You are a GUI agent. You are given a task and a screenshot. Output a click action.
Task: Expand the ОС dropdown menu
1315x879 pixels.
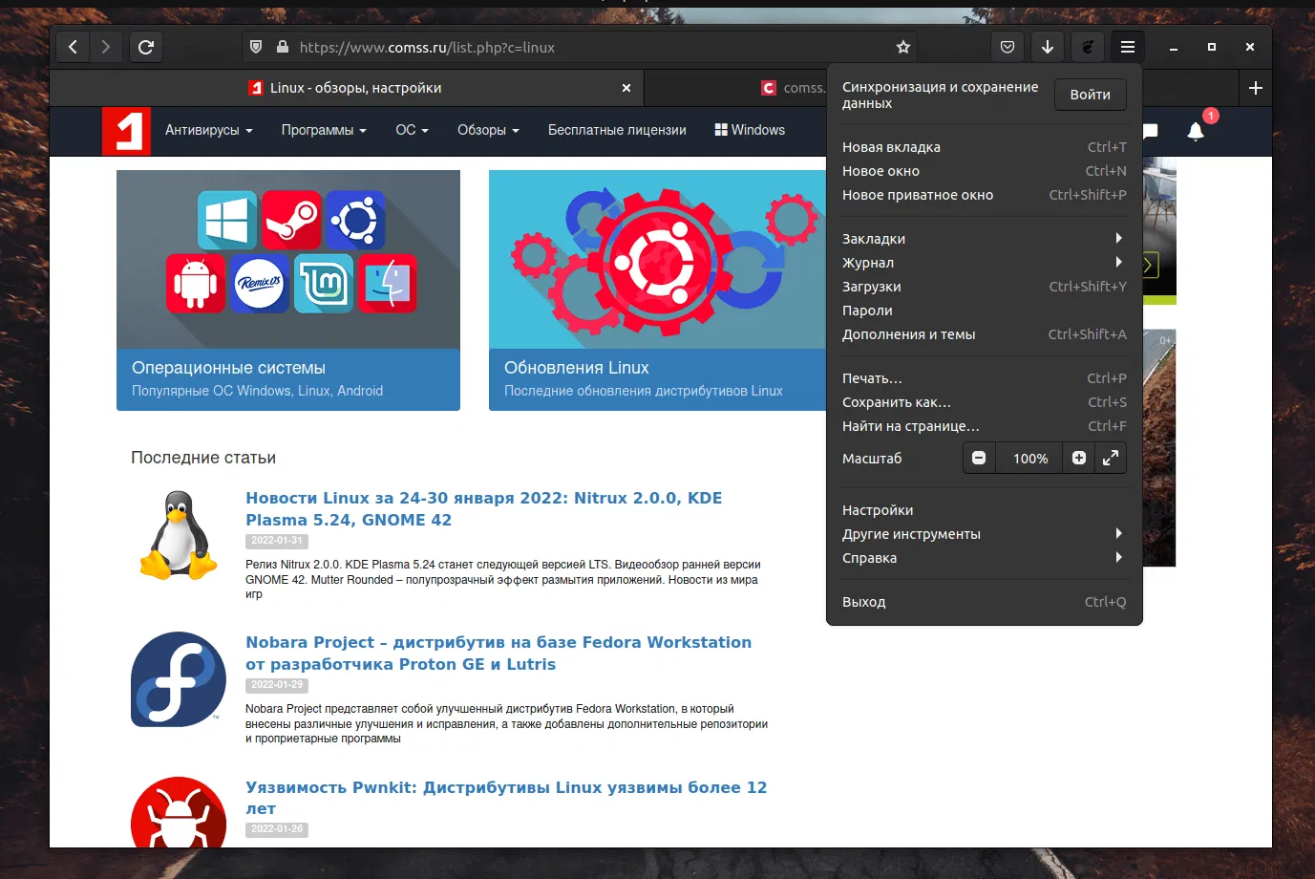[x=413, y=131]
